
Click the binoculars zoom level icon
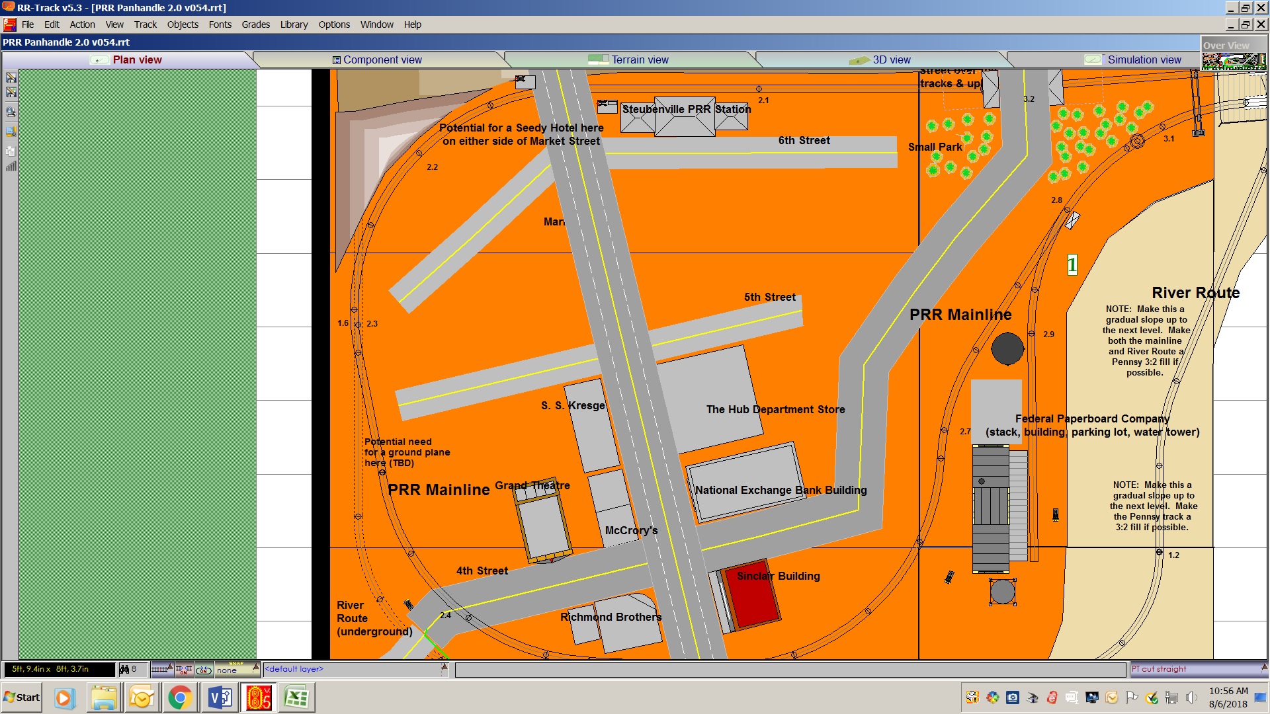[x=124, y=670]
